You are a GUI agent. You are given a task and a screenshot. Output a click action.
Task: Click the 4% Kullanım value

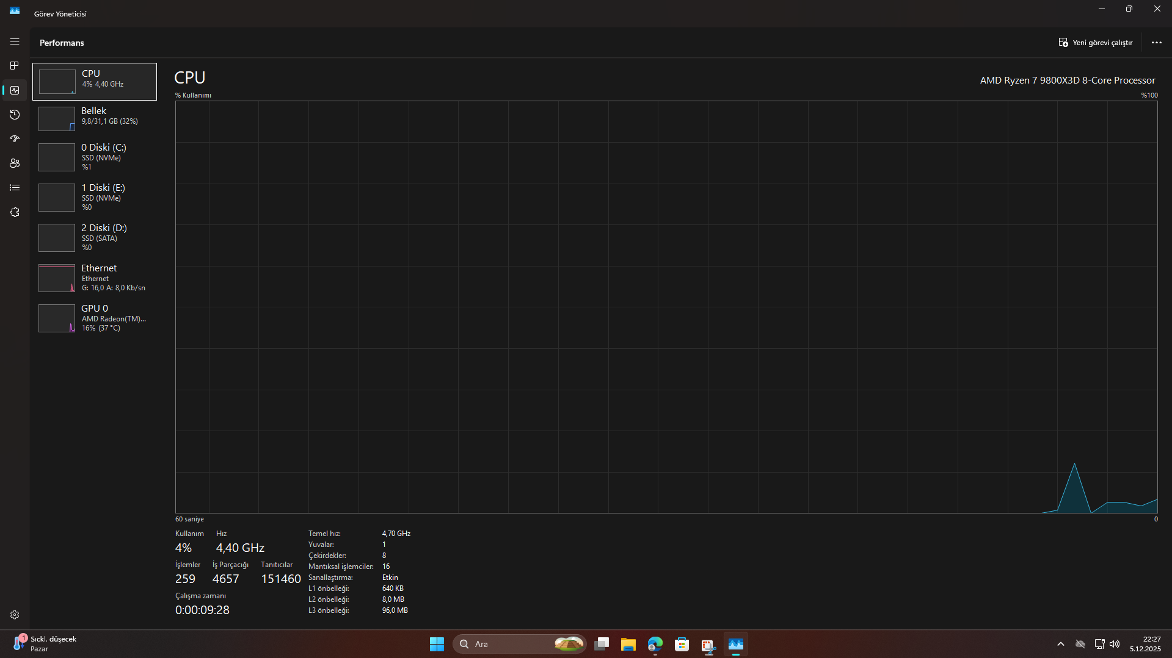click(183, 548)
